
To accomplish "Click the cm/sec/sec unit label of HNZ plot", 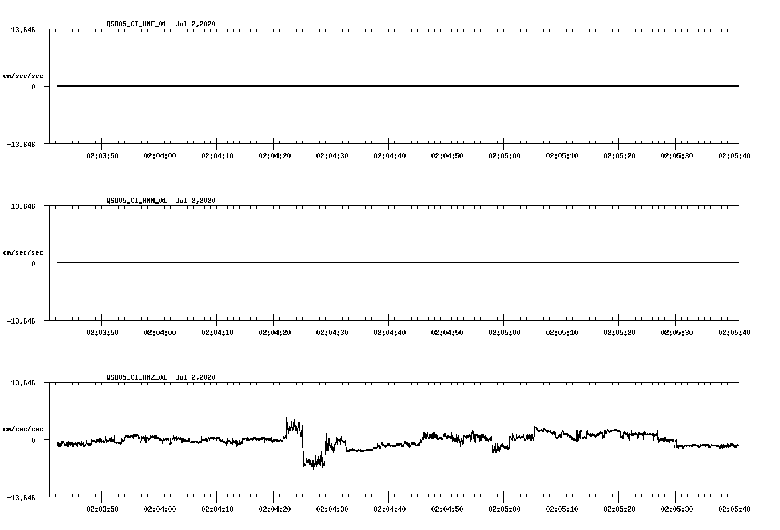I will click(23, 430).
